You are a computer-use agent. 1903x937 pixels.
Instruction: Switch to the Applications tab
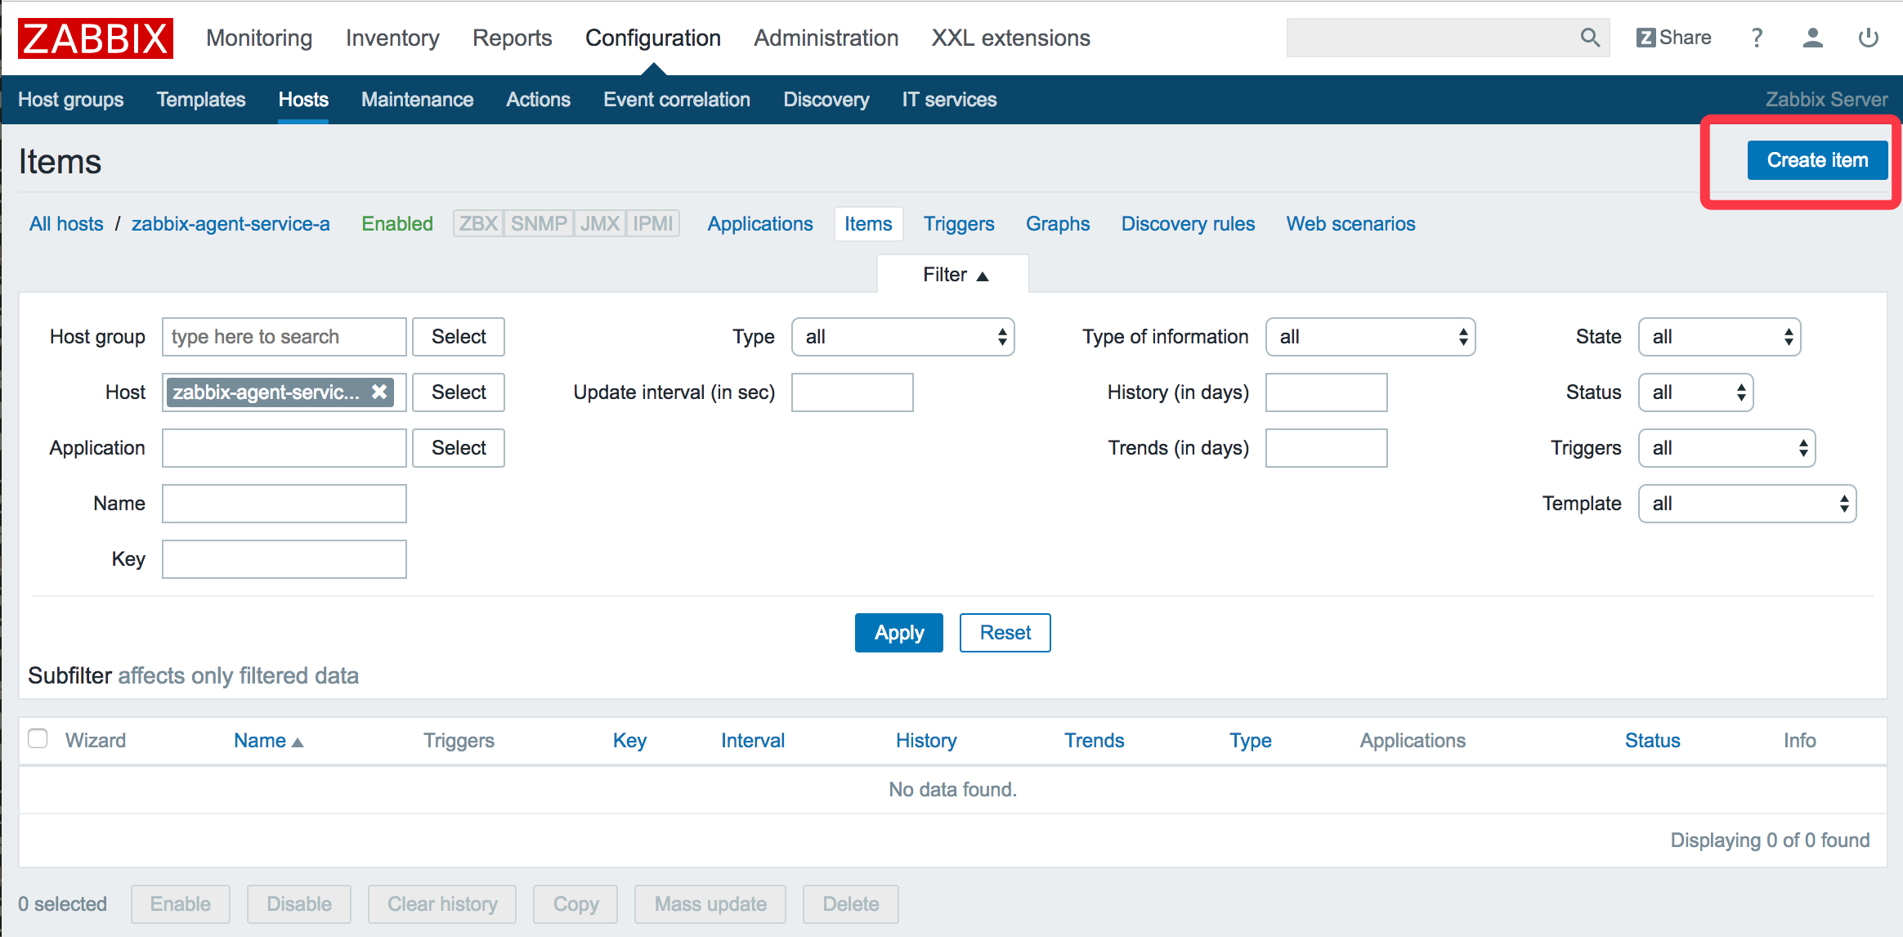(x=759, y=223)
